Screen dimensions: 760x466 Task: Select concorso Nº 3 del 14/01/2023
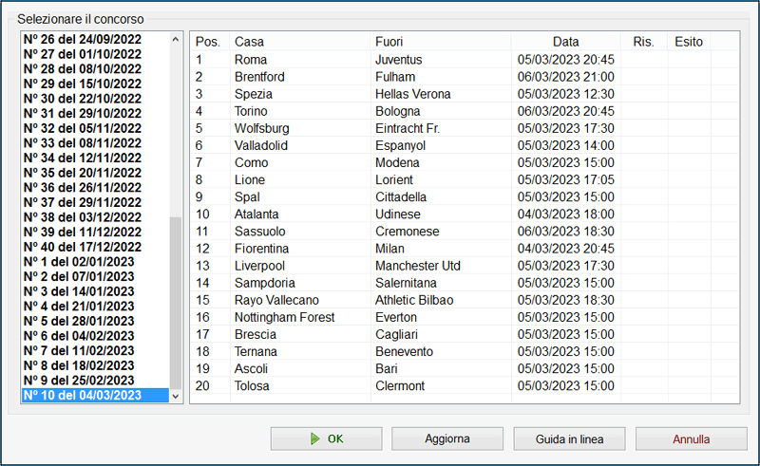(x=96, y=291)
